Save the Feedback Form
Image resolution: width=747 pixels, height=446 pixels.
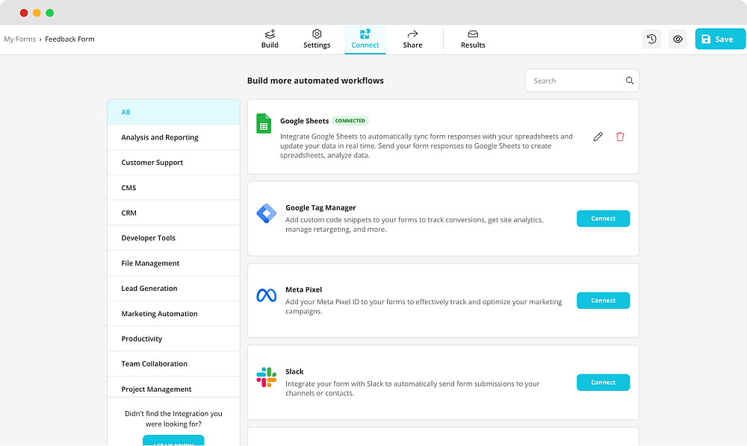pyautogui.click(x=720, y=39)
